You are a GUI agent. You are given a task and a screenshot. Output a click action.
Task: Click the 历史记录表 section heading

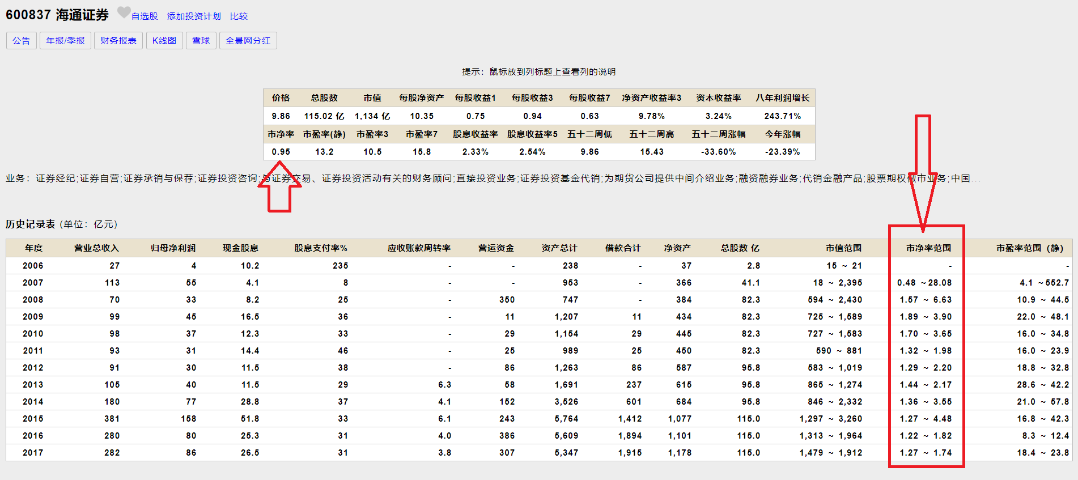(31, 224)
